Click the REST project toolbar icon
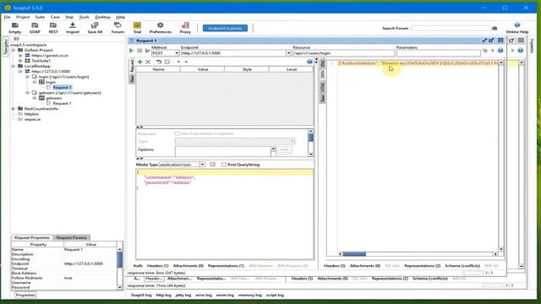541x304 pixels. pyautogui.click(x=53, y=28)
